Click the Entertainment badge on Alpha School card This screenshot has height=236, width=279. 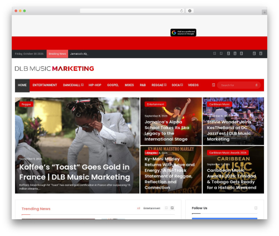pos(156,104)
